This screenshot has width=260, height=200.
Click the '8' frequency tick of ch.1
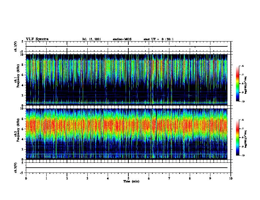23,65
